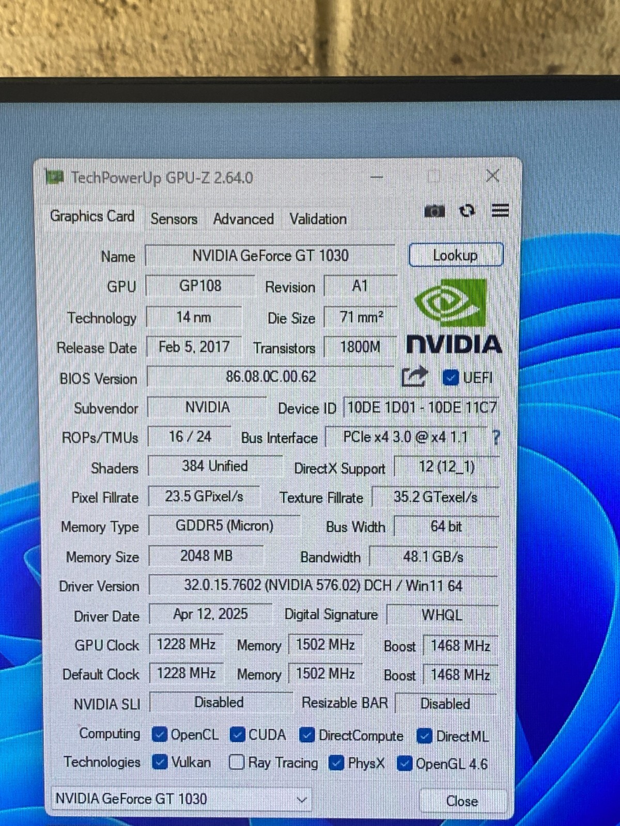Viewport: 620px width, 826px height.
Task: Click the Close button
Action: coord(462,801)
